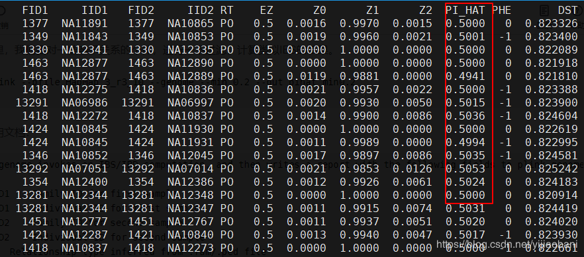Click the Z1 value 0.9970
This screenshot has width=584, height=257.
(x=360, y=23)
